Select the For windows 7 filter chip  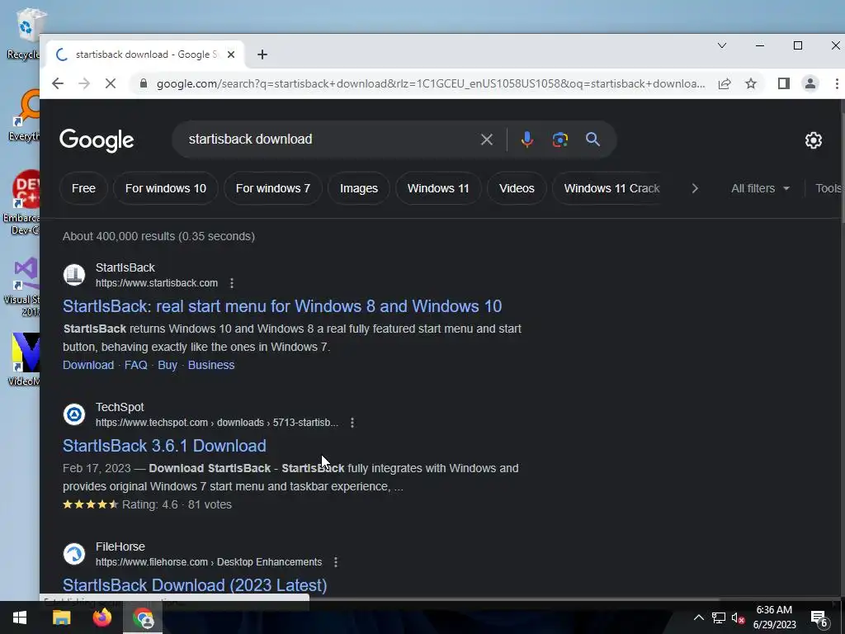272,188
